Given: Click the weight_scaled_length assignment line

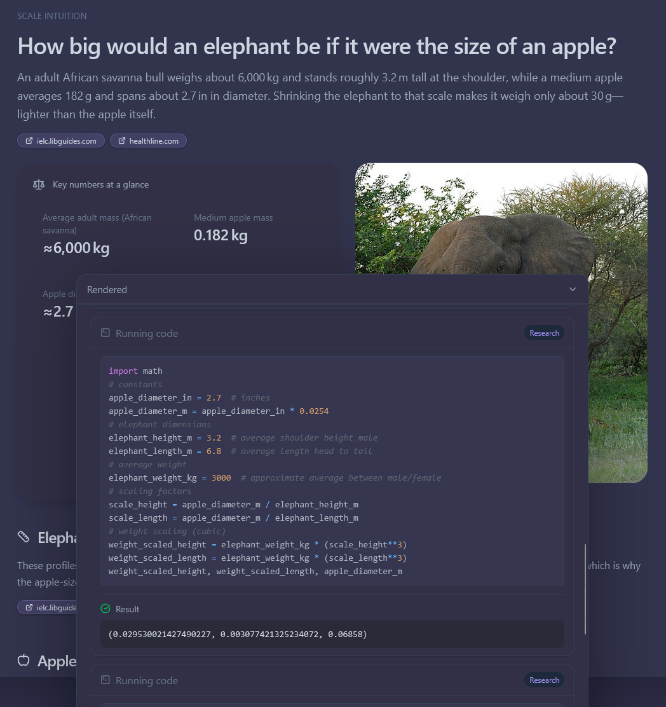Looking at the screenshot, I should [x=258, y=558].
